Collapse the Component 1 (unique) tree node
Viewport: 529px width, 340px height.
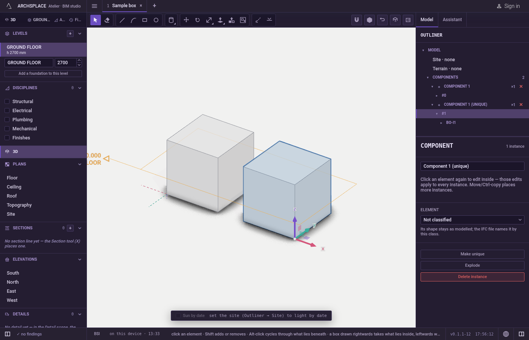432,105
